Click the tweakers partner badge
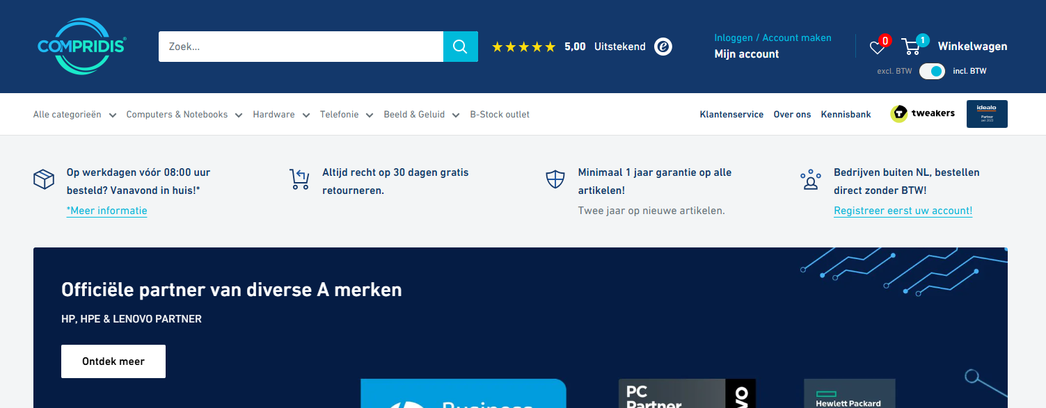1046x408 pixels. coord(922,113)
